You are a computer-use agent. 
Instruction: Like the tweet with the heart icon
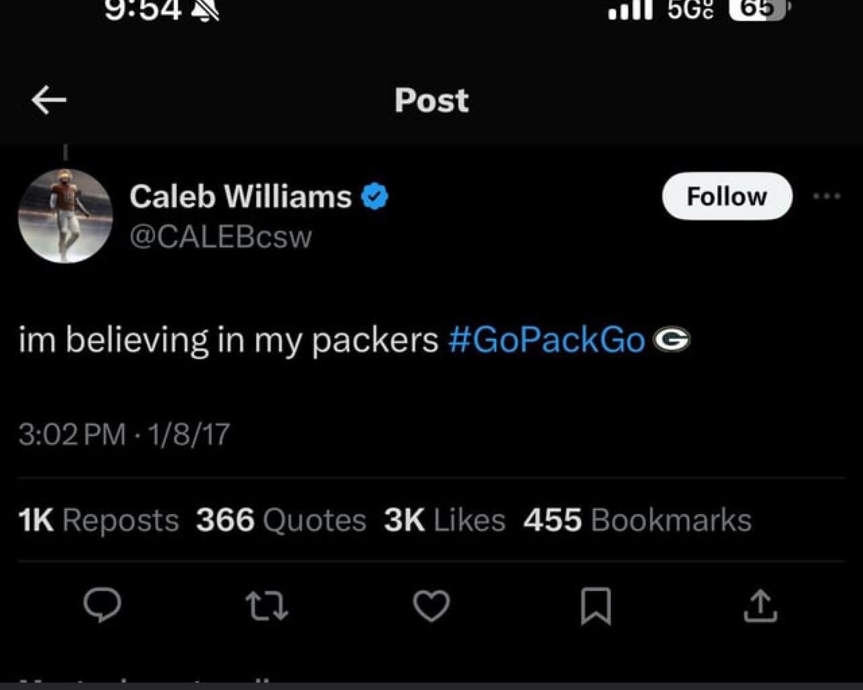(x=431, y=606)
